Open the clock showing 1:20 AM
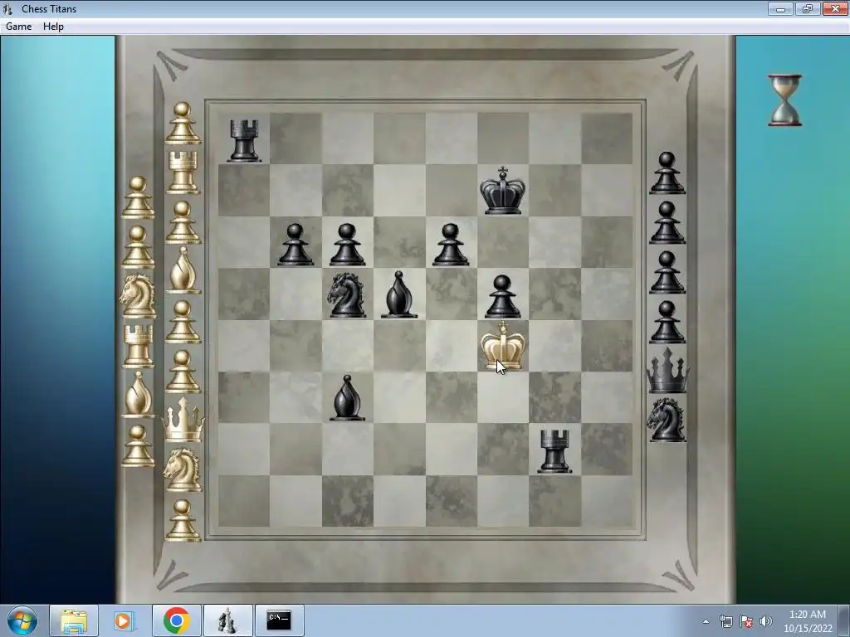This screenshot has width=850, height=637. point(807,621)
